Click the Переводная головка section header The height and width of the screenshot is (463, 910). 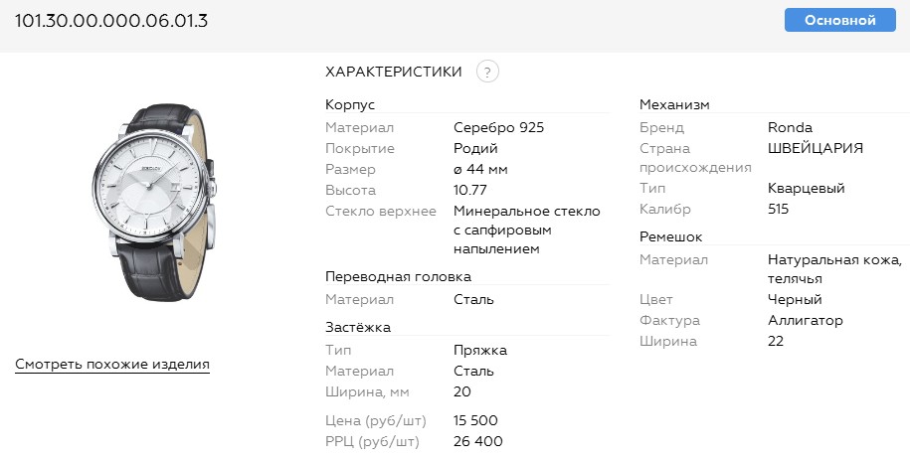coord(398,276)
